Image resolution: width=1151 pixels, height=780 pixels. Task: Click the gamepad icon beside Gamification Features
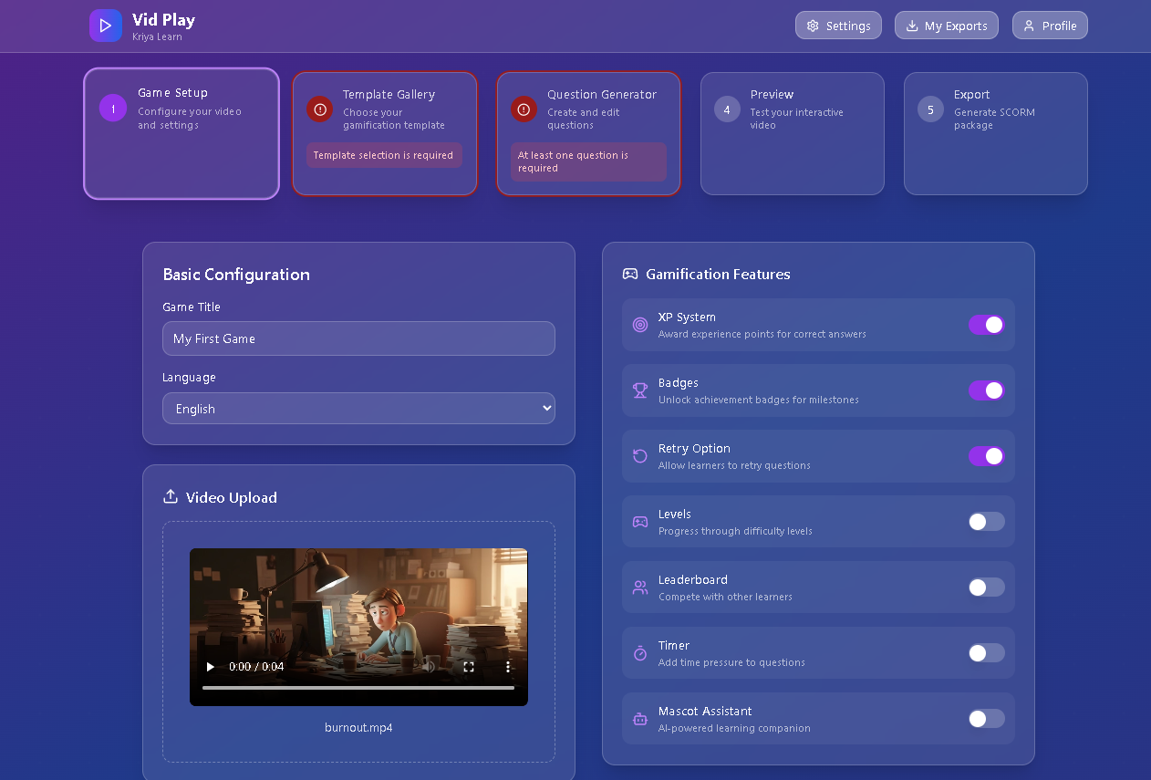pos(630,274)
